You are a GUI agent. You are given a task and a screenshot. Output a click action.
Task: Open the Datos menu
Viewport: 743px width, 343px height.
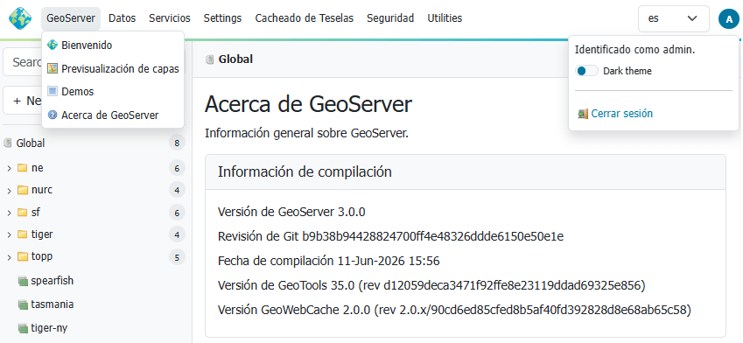coord(122,18)
